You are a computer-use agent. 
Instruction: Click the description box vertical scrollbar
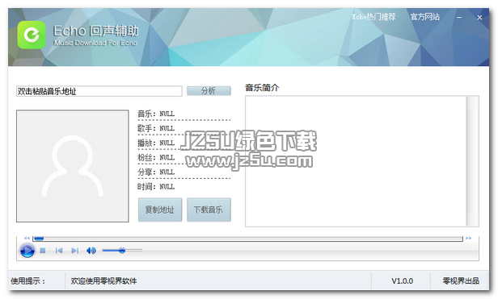[x=473, y=161]
